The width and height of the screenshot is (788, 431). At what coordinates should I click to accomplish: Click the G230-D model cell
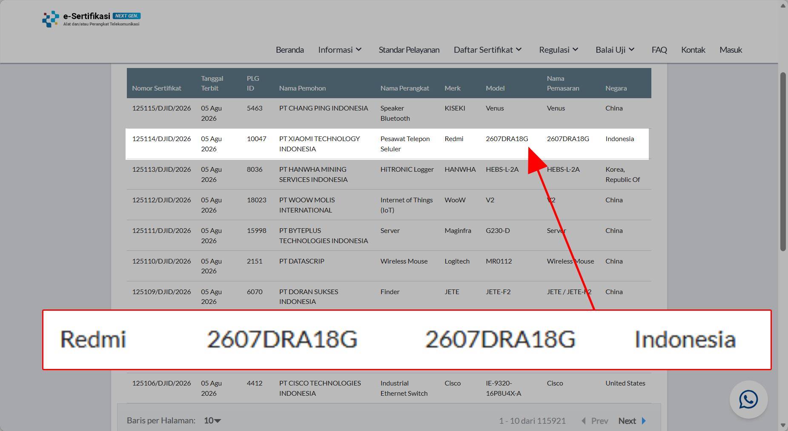(498, 230)
